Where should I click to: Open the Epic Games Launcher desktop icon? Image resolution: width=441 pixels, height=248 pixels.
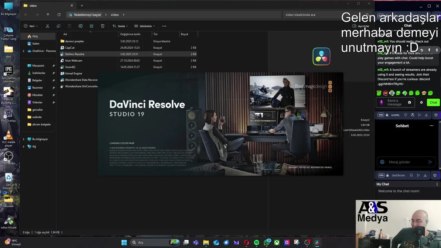[x=9, y=74]
